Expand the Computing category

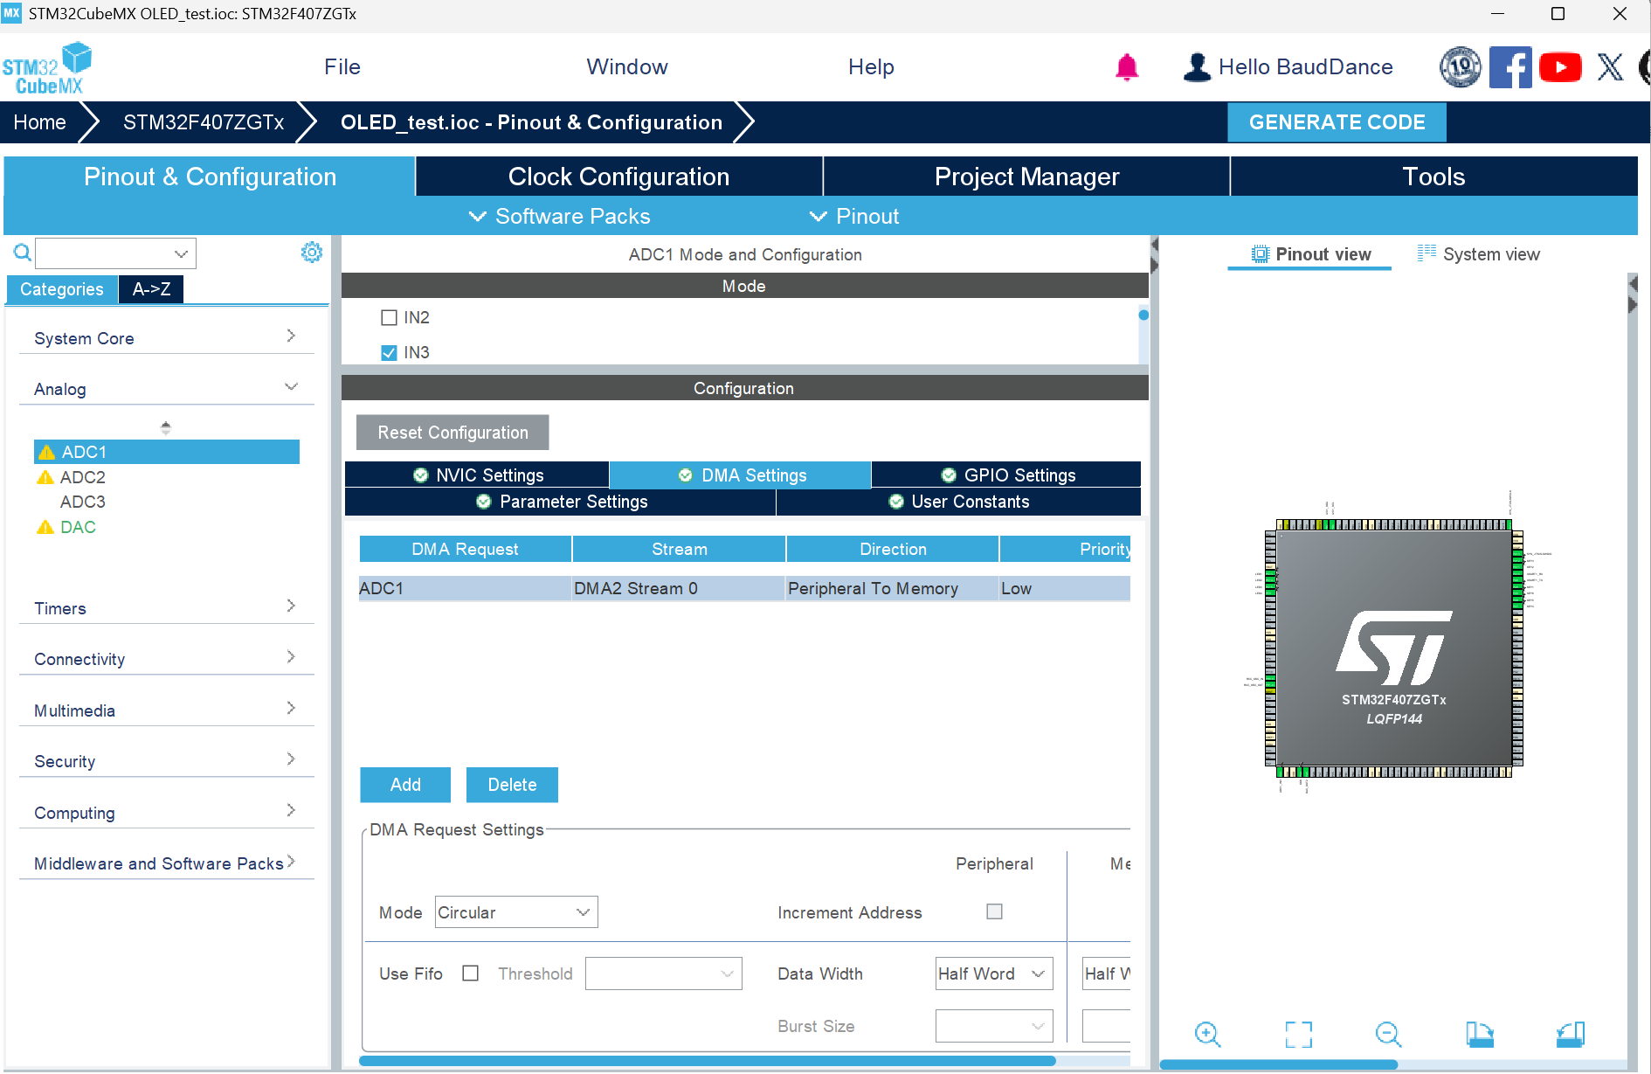(166, 812)
